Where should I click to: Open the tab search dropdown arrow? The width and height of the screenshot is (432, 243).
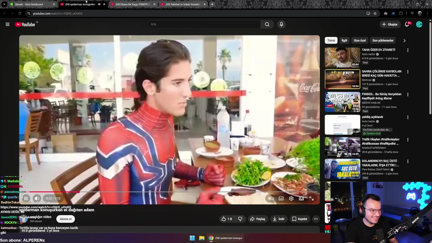point(4,4)
